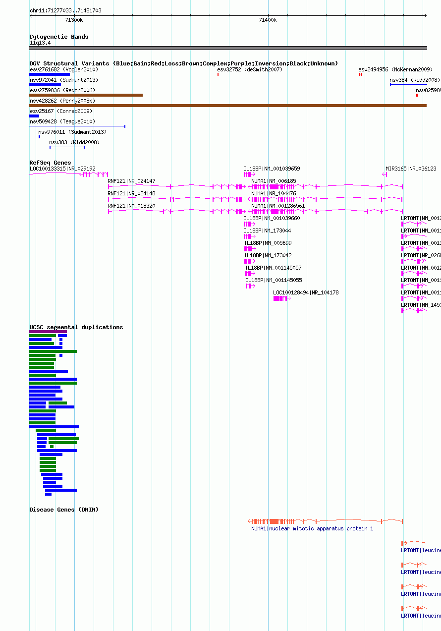Viewport: 441px width, 631px height.
Task: Open LOC100128494|NR_104178 label
Action: [306, 292]
